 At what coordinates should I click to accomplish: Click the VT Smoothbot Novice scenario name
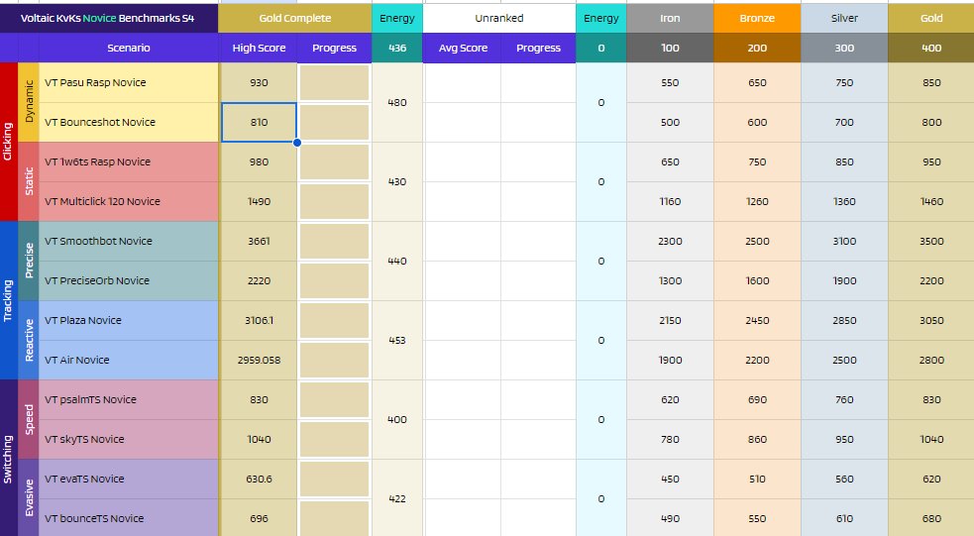98,242
